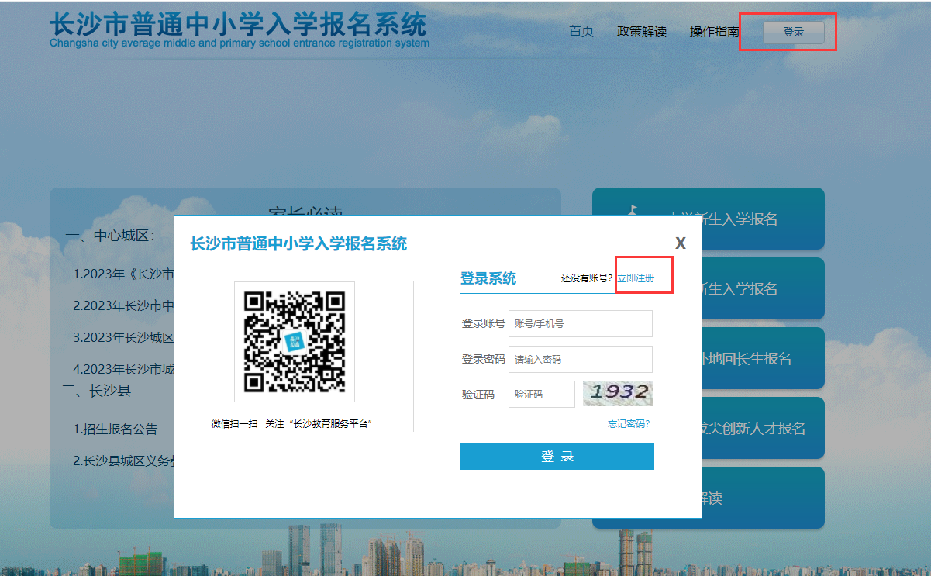Open the 1.招生报名公告 list item
This screenshot has width=931, height=576.
(x=116, y=429)
